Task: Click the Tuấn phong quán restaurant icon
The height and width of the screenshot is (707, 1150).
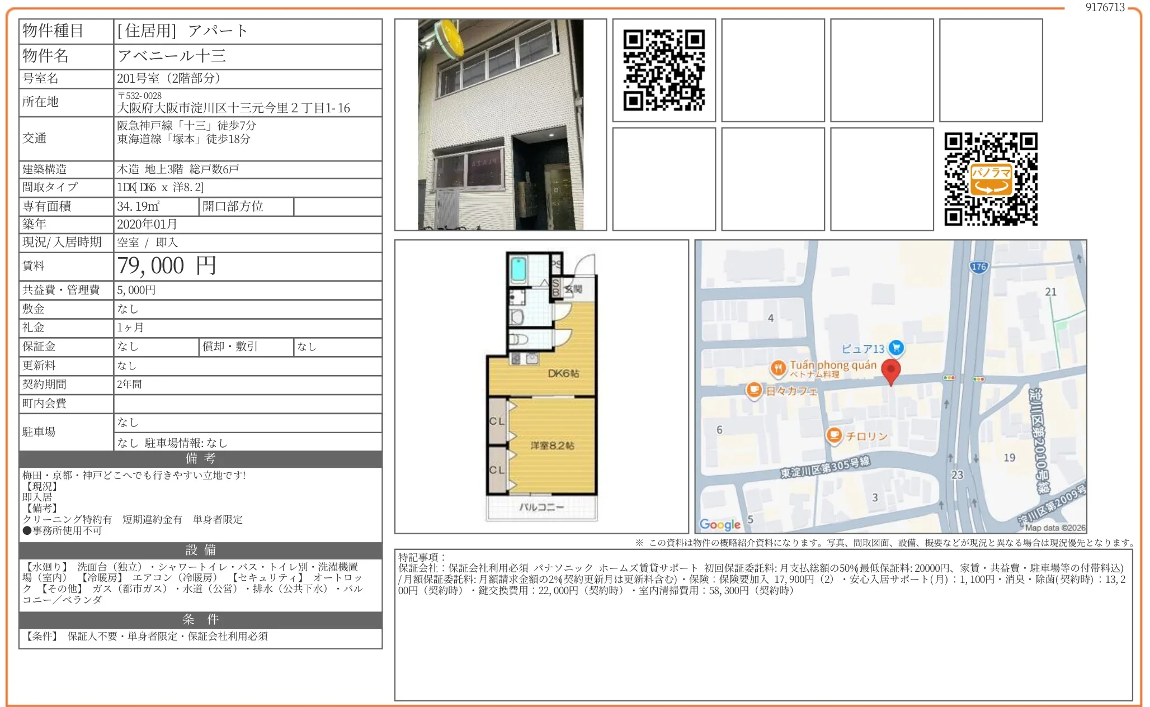Action: point(778,368)
